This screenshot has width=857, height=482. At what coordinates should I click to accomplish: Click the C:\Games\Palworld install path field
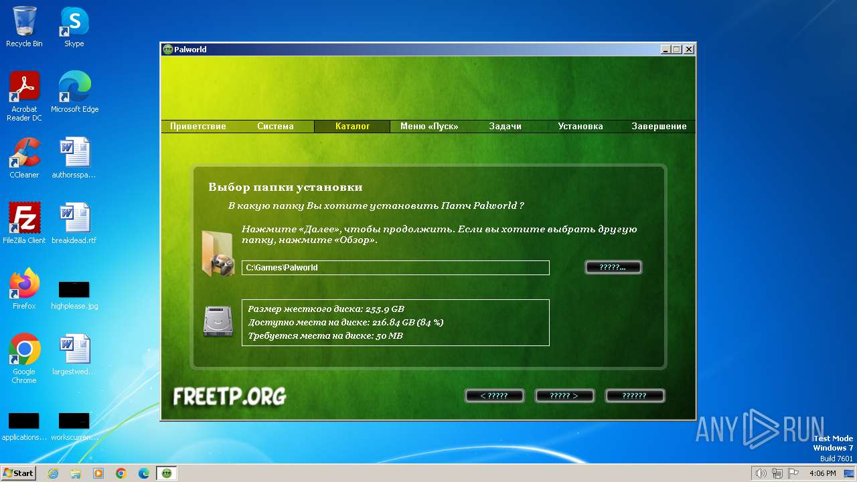396,268
